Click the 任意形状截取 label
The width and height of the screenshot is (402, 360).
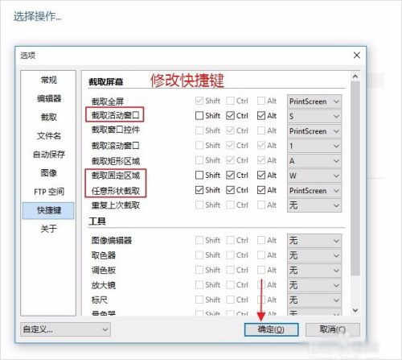tap(116, 191)
